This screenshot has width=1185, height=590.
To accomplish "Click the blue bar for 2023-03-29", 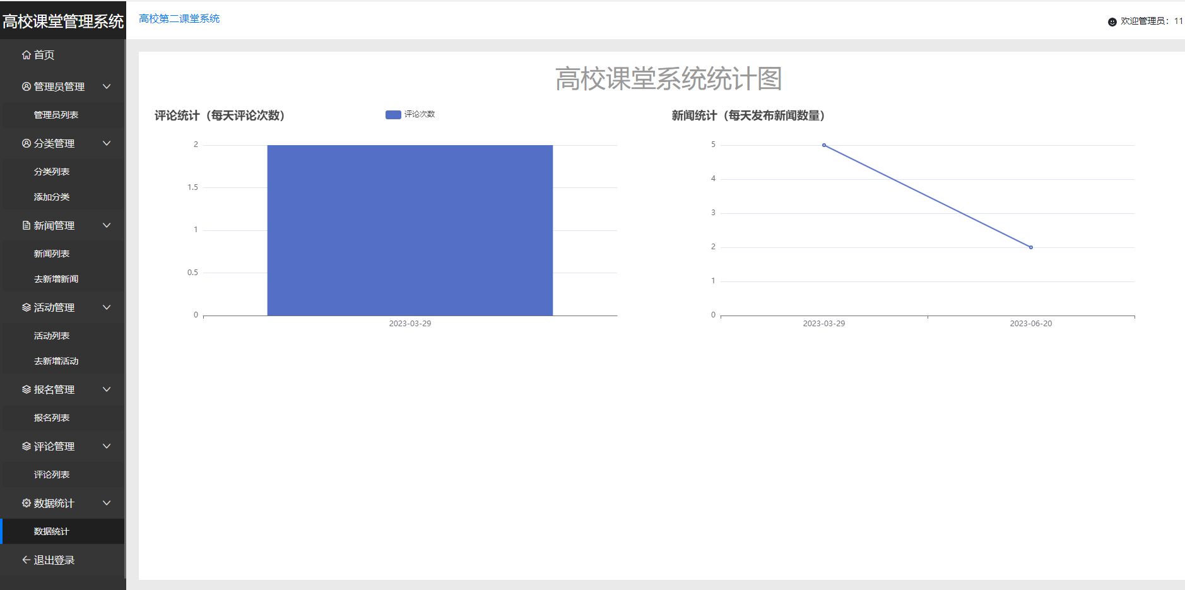I will click(x=410, y=230).
